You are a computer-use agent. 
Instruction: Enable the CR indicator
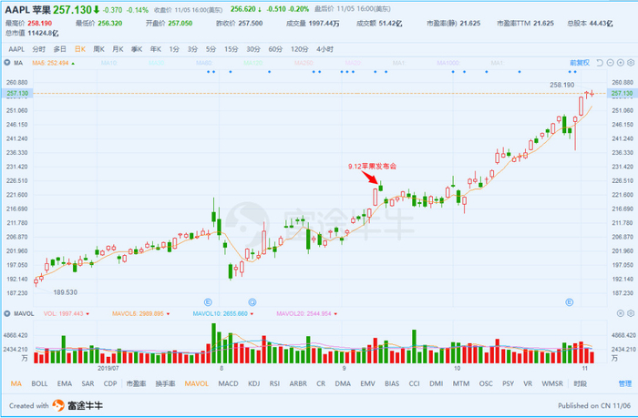point(321,383)
